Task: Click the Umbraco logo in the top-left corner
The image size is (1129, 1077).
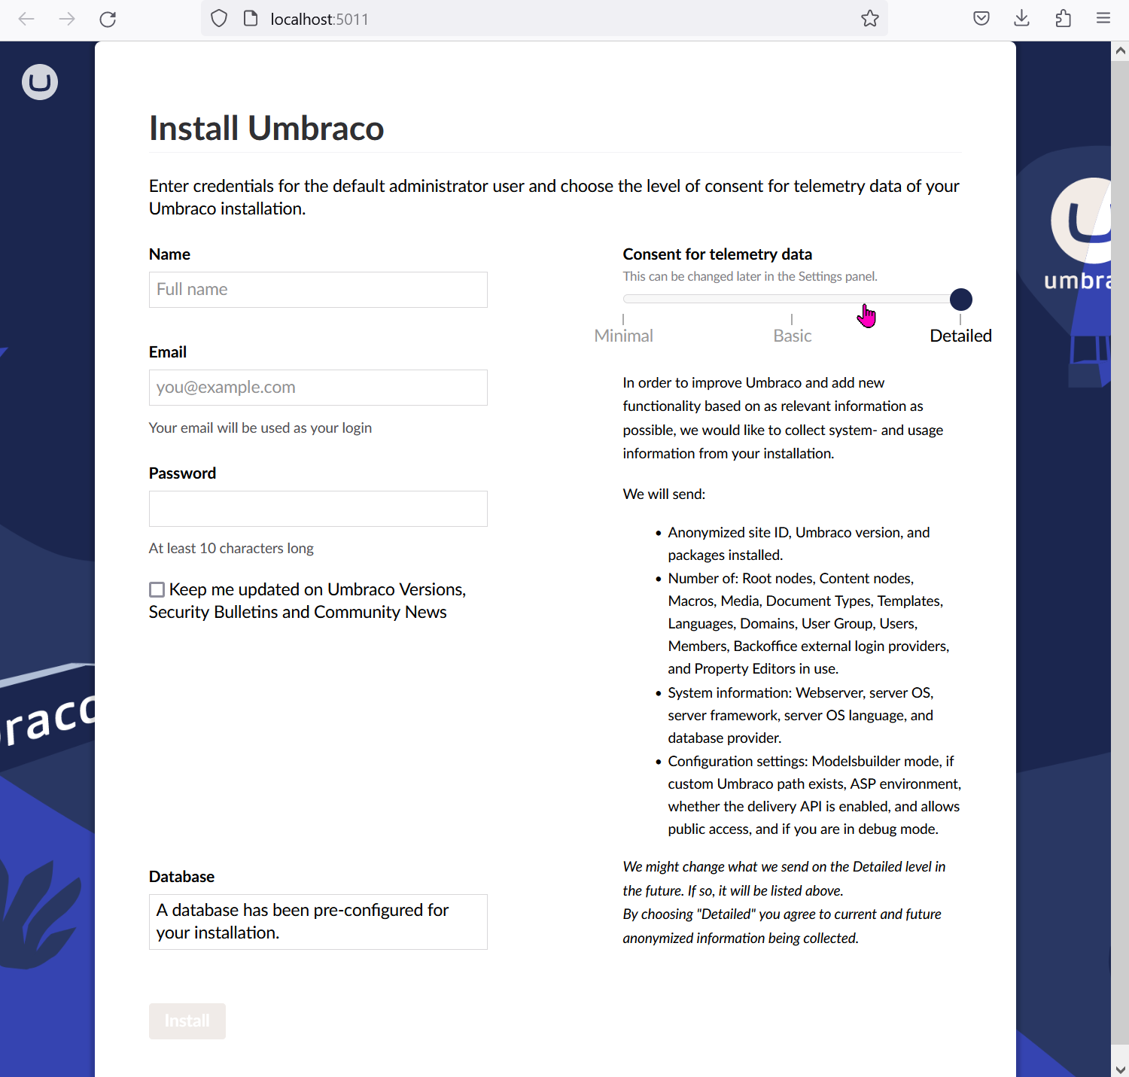Action: coord(40,82)
